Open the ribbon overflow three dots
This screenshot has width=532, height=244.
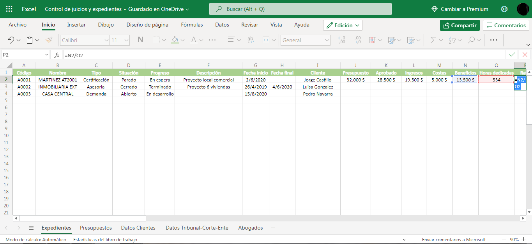pos(494,40)
